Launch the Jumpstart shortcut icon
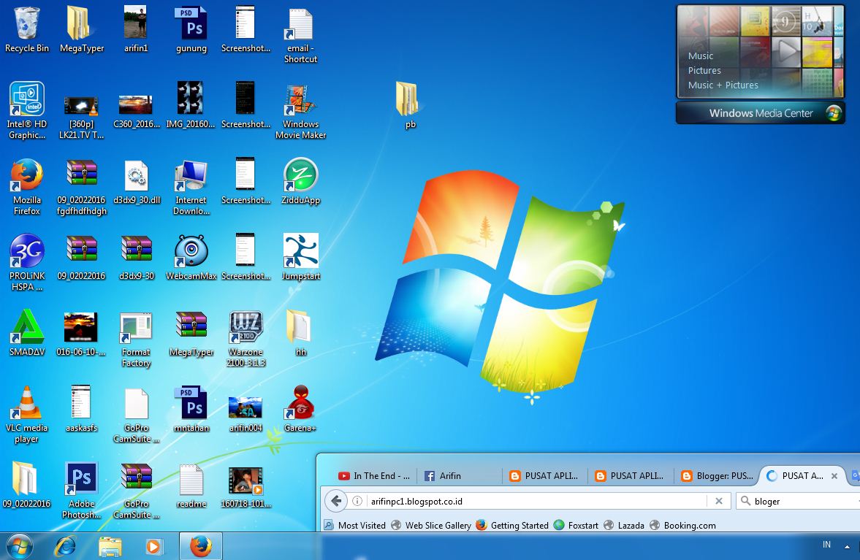The image size is (860, 560). pos(300,250)
